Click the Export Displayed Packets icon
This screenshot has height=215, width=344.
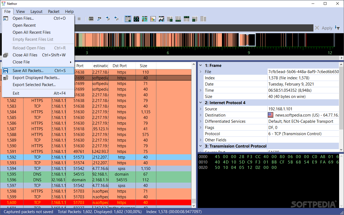(6, 78)
